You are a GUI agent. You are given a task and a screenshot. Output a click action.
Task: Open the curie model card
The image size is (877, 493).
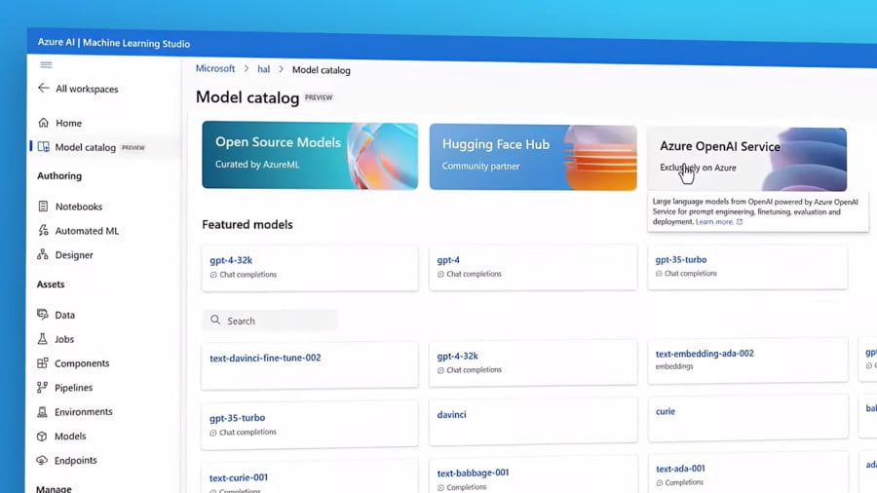pos(747,417)
